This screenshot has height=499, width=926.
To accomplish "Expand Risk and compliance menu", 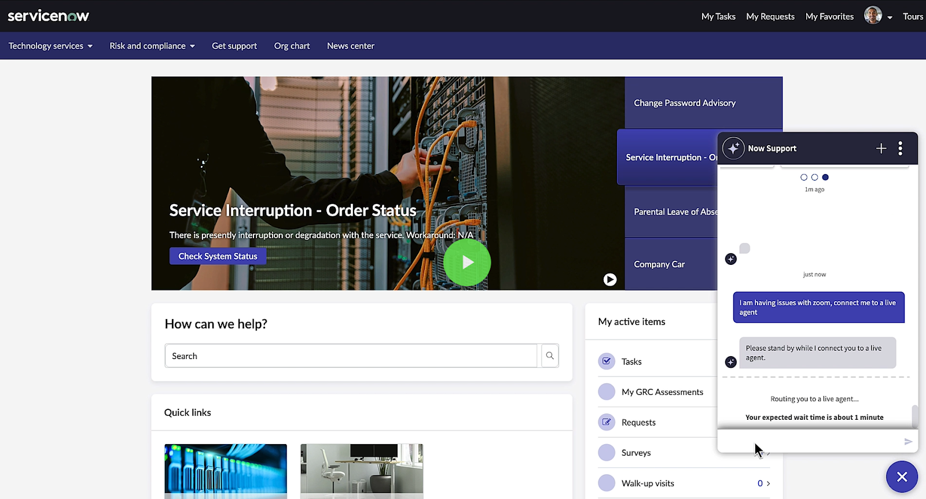I will 152,46.
